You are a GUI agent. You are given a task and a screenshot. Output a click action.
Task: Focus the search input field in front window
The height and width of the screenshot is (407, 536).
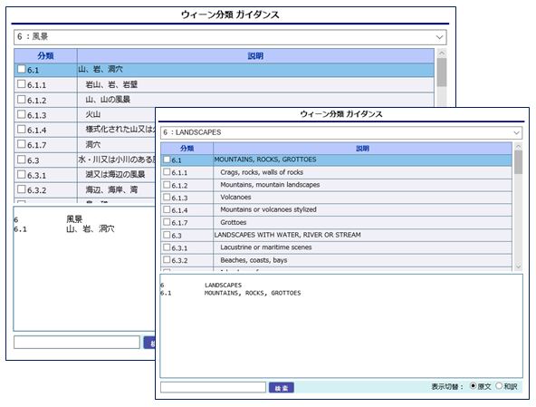[x=213, y=387]
